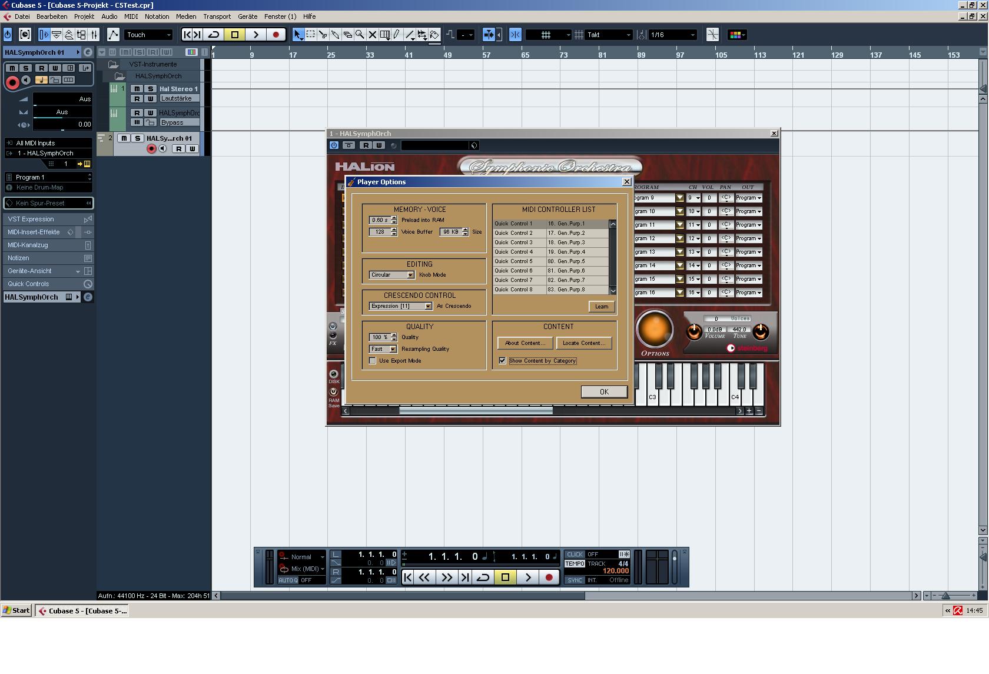Screen dimensions: 989x674
Task: Click About Content... button
Action: 525,343
